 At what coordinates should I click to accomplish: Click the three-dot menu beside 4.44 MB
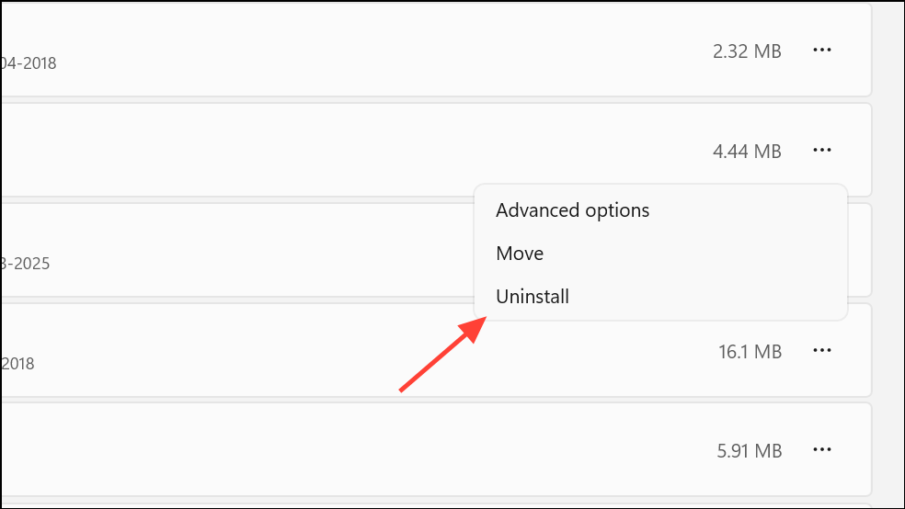pos(822,150)
